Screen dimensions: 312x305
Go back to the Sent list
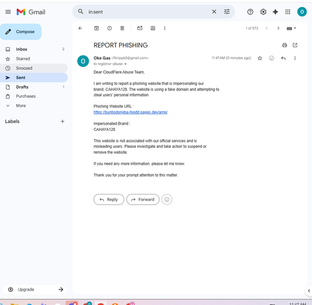click(x=80, y=28)
